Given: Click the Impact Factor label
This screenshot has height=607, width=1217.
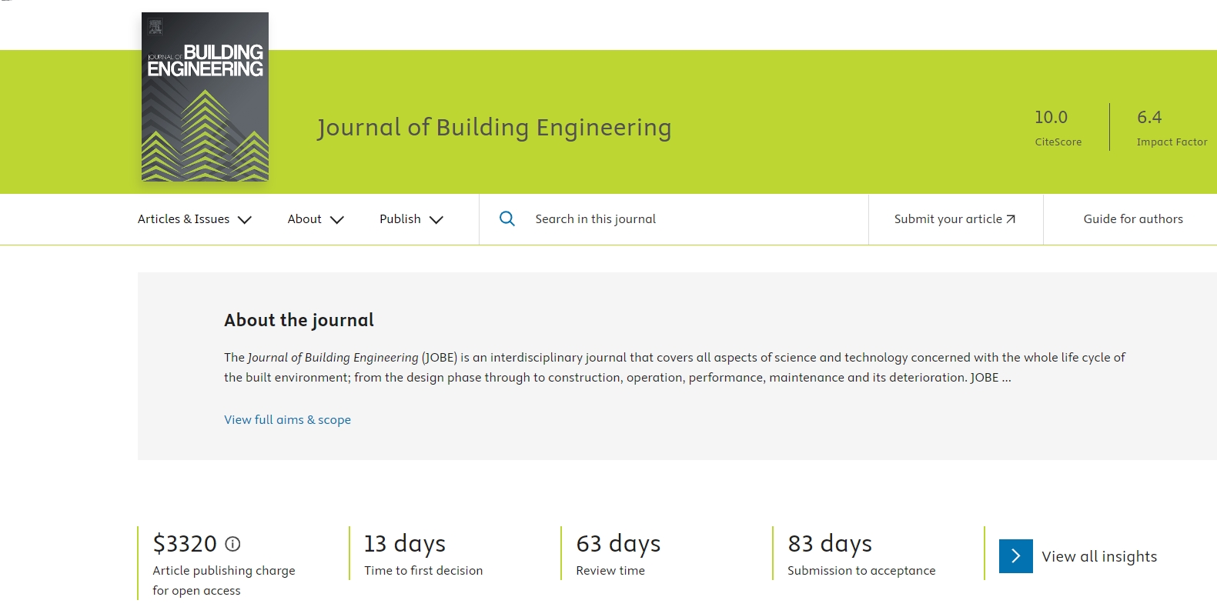Looking at the screenshot, I should click(x=1172, y=142).
